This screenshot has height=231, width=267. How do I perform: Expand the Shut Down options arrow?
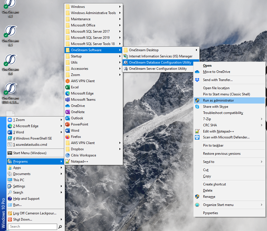click(x=61, y=219)
